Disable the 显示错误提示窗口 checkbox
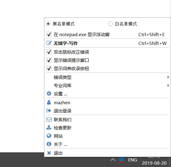171x167 pixels. point(49,60)
